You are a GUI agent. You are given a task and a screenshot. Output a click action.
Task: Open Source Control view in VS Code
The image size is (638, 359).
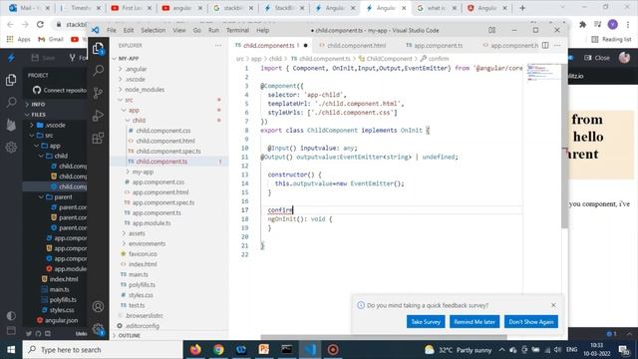(98, 93)
